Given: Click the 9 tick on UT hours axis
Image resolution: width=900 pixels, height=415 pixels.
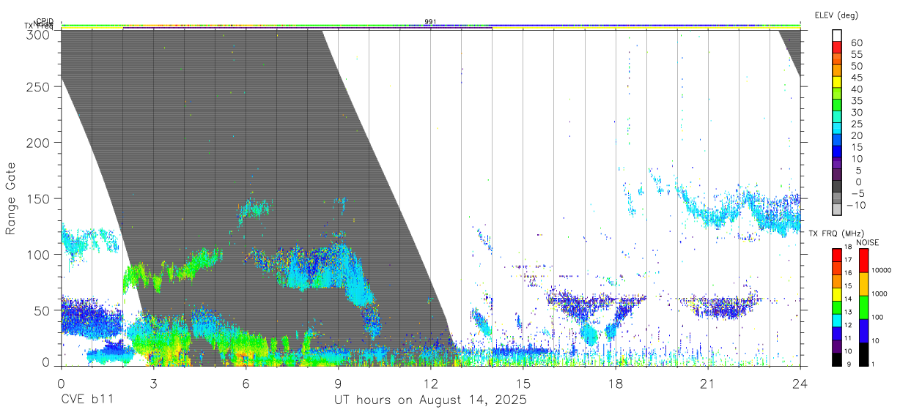Looking at the screenshot, I should click(x=338, y=384).
